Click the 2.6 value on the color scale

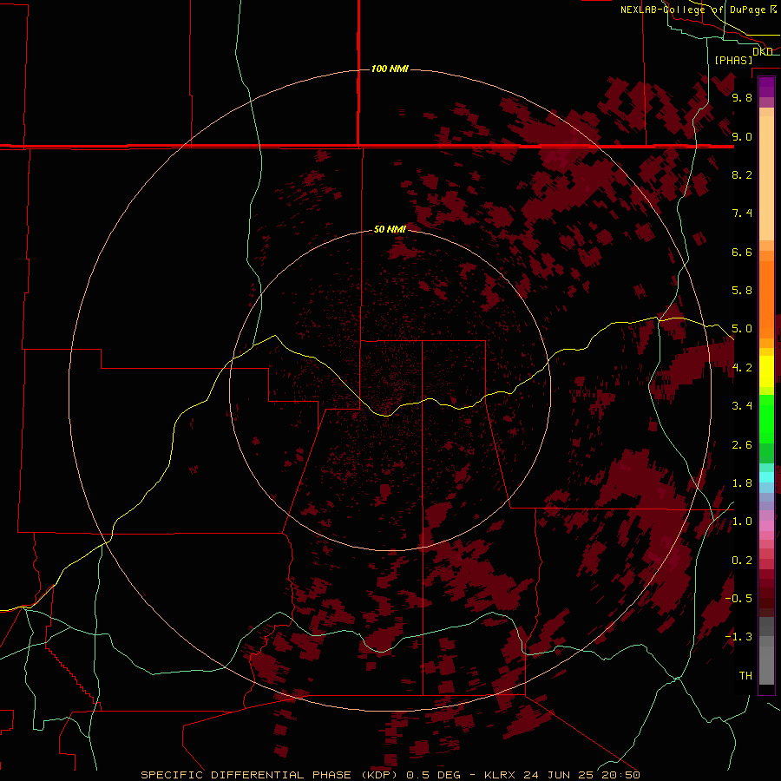pos(742,445)
